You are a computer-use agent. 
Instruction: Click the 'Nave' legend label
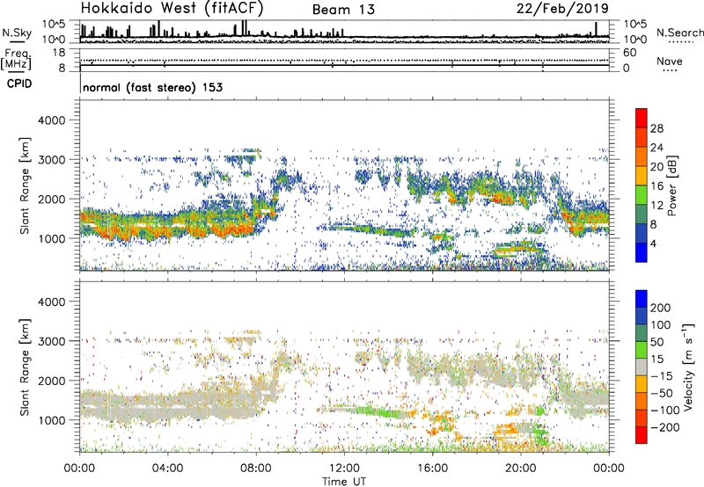point(670,61)
